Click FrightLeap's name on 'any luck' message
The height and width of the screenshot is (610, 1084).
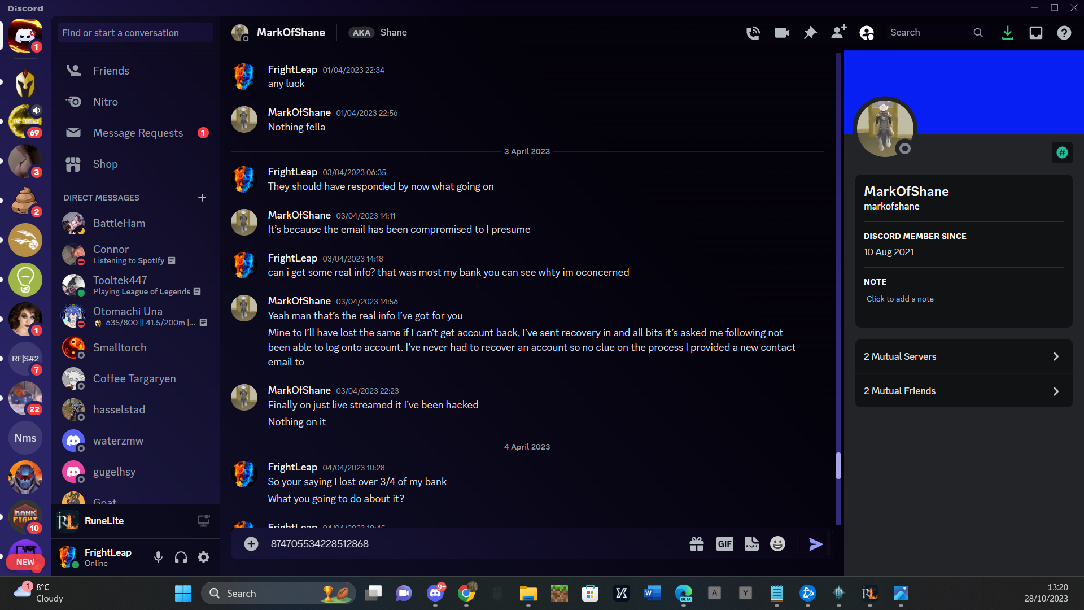coord(292,69)
